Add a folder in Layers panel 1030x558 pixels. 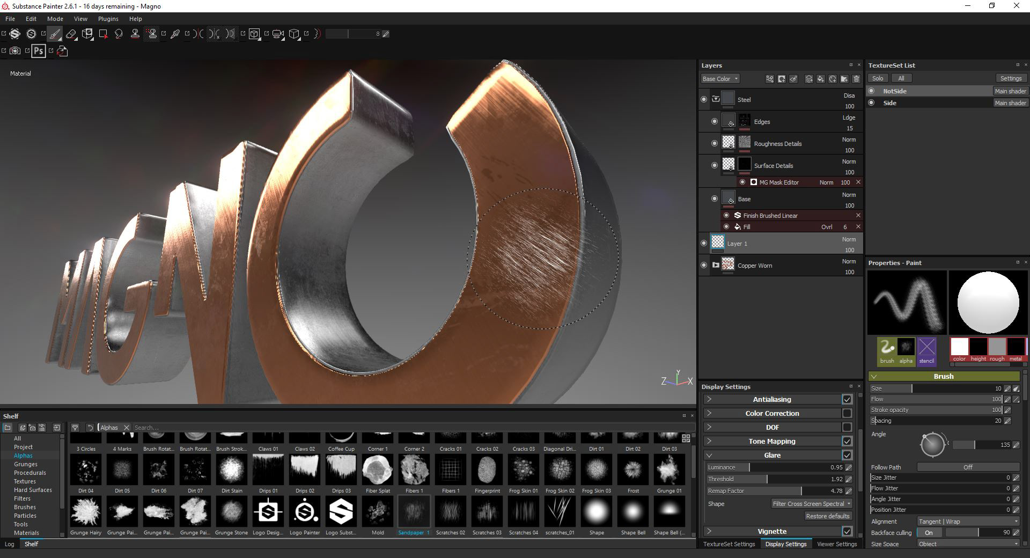click(x=844, y=79)
